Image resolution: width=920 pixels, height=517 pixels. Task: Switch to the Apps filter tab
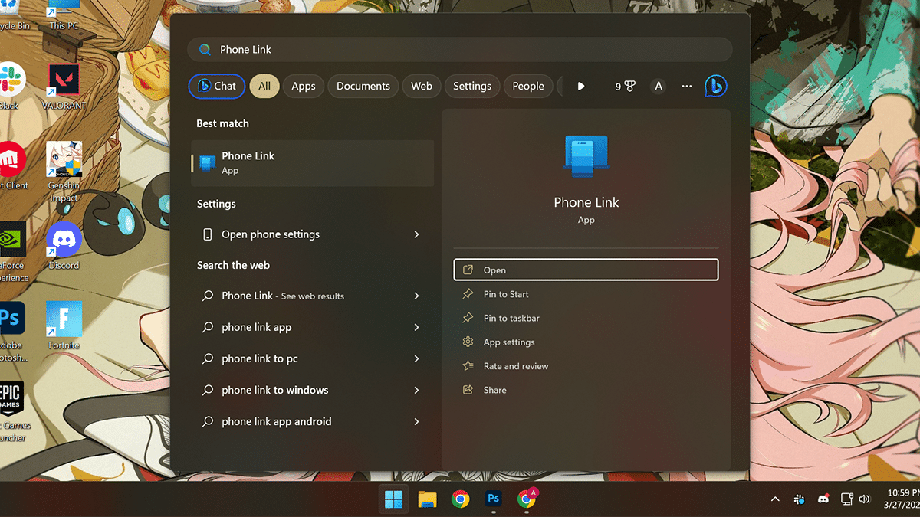click(x=304, y=87)
